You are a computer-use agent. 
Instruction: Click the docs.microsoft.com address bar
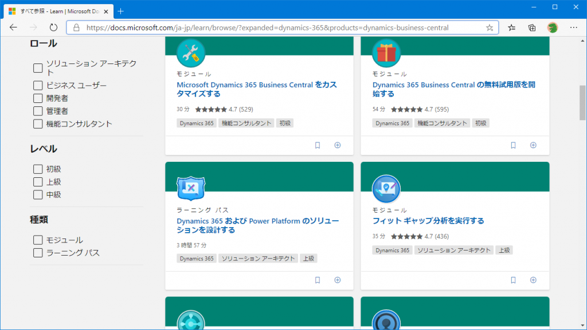coord(282,27)
